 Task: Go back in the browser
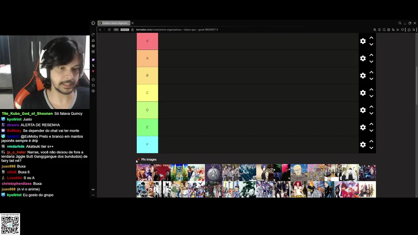pos(100,30)
